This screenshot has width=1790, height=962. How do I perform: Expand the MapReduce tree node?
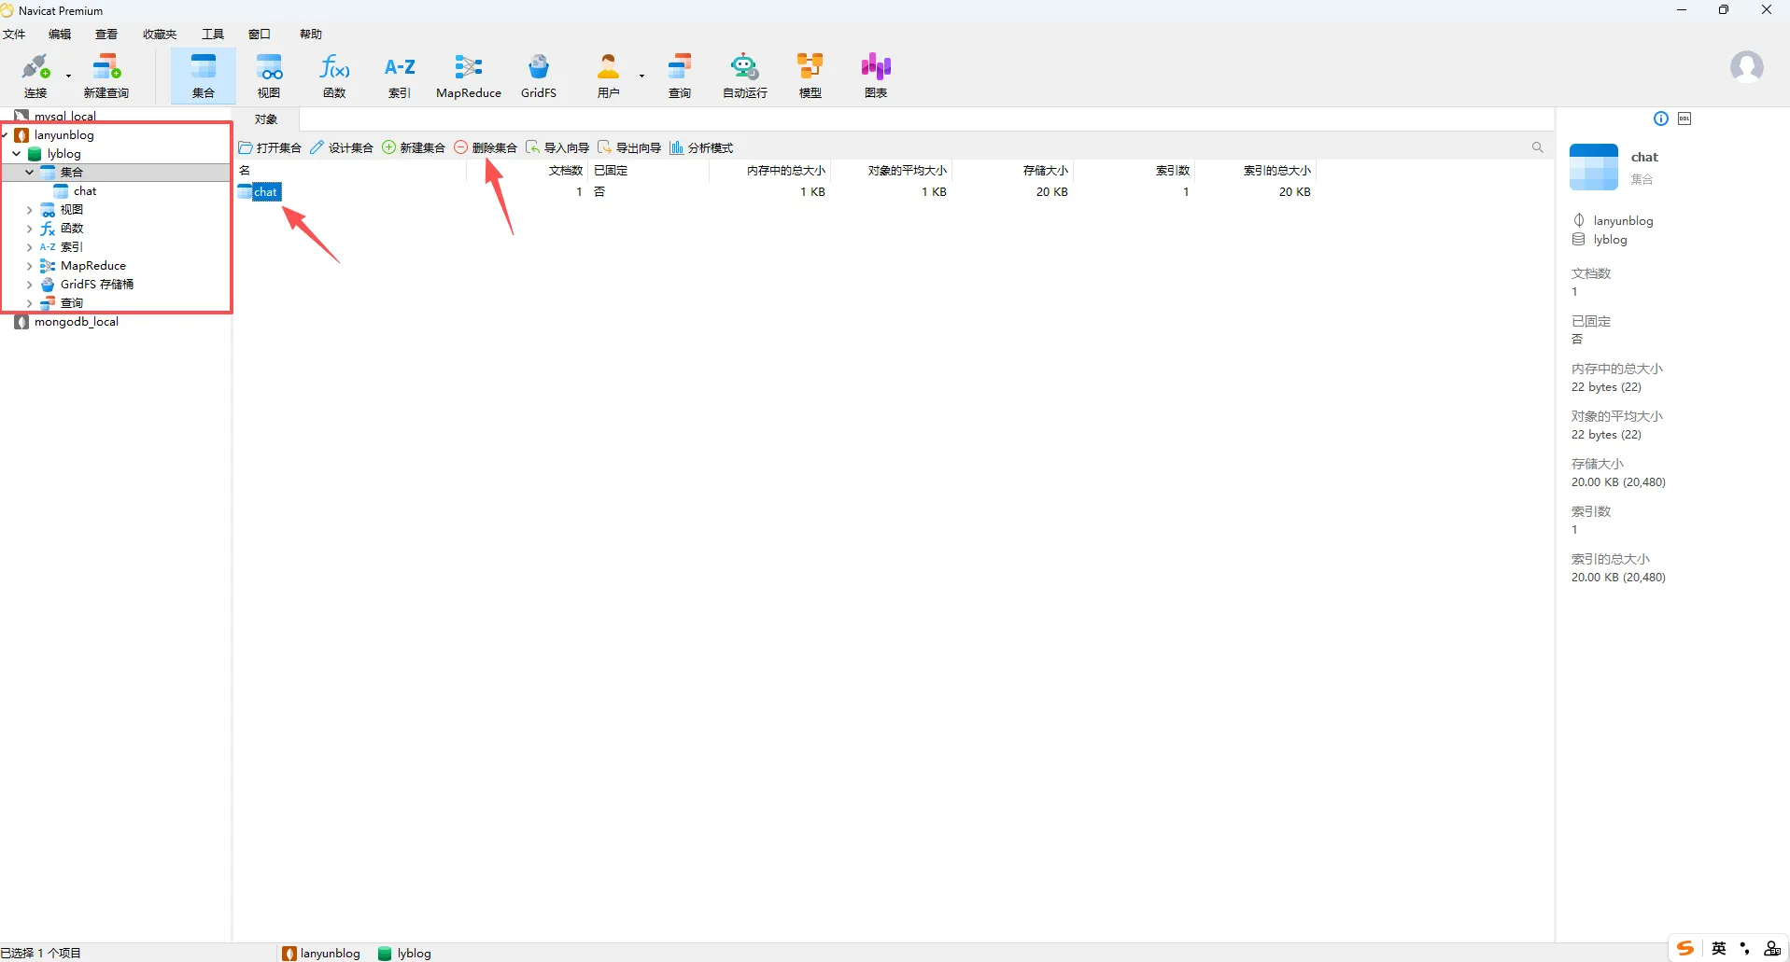[x=29, y=266]
